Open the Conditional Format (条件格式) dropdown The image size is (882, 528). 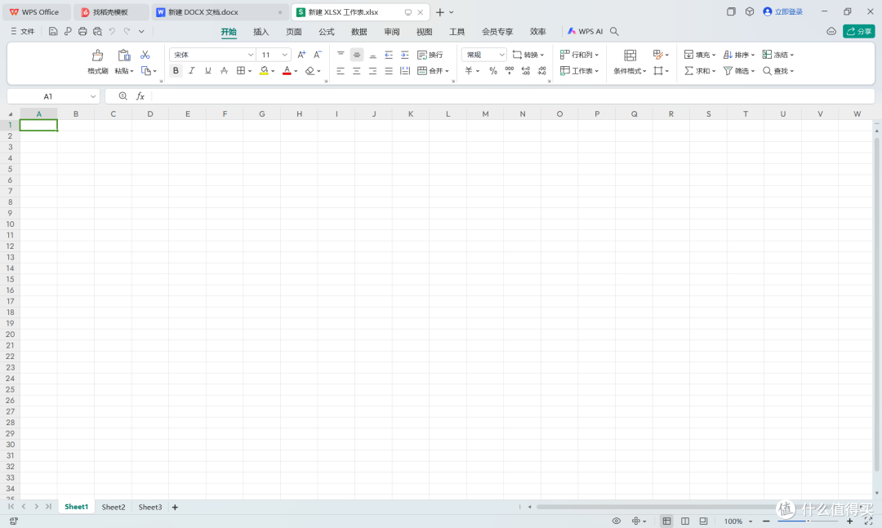pyautogui.click(x=630, y=71)
